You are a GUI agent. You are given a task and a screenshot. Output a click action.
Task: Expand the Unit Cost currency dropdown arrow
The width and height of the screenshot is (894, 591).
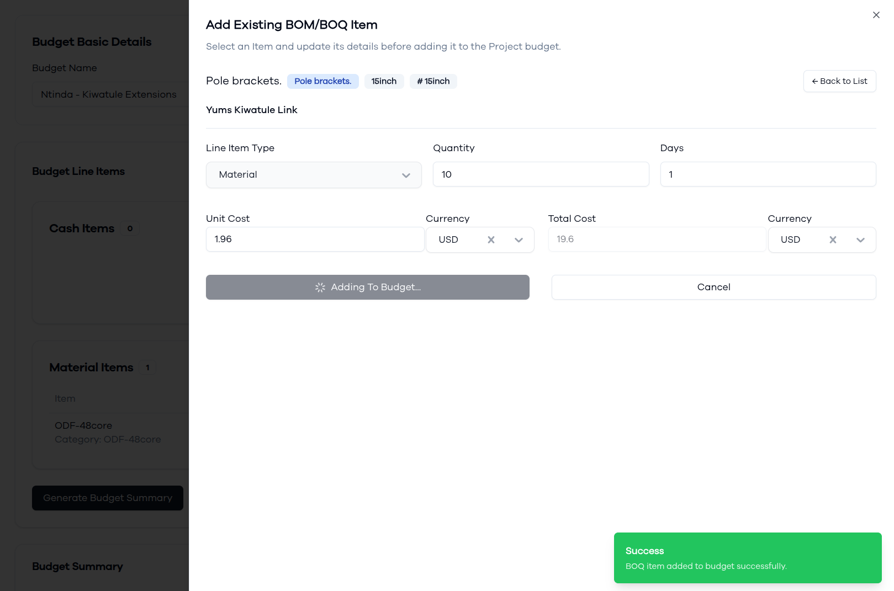[x=519, y=239]
